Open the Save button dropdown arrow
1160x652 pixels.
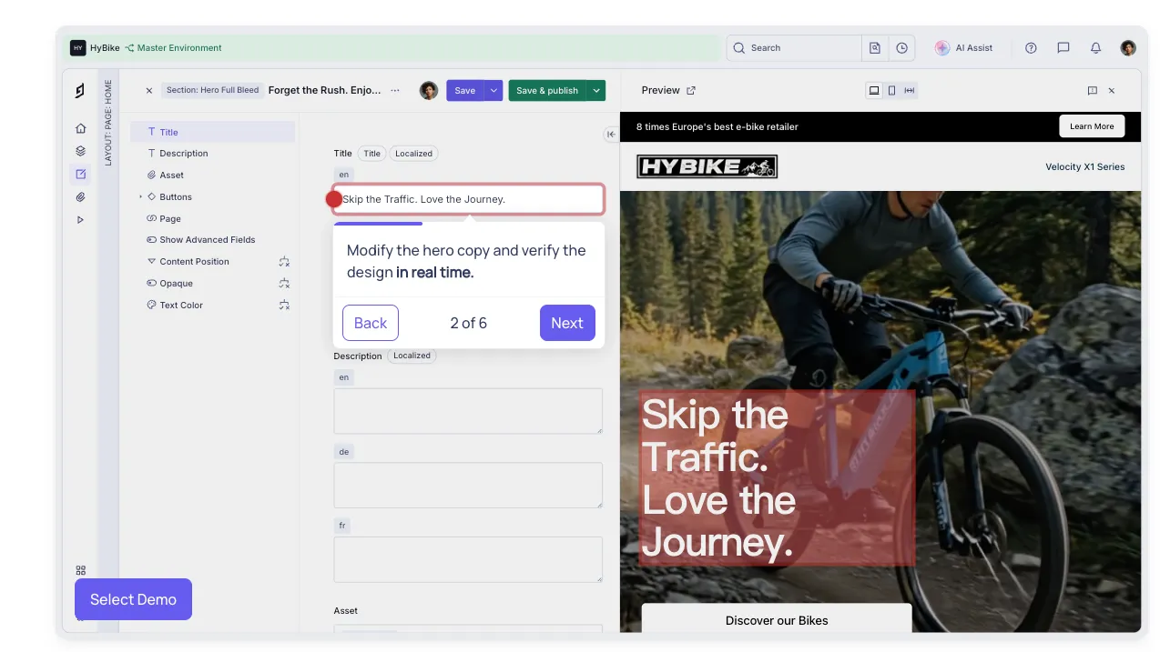point(493,90)
